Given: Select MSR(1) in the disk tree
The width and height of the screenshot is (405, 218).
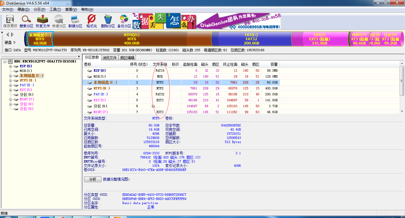Looking at the screenshot, I should click(x=26, y=71).
